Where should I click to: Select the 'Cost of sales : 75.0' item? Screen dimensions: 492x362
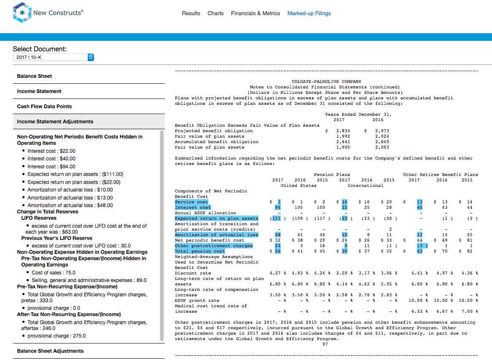pyautogui.click(x=54, y=273)
